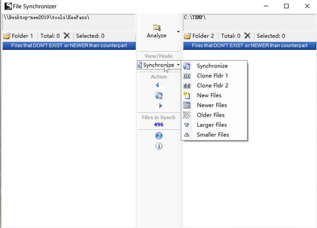Click the copy-to-right blue arrow action
The width and height of the screenshot is (317, 228).
(160, 105)
